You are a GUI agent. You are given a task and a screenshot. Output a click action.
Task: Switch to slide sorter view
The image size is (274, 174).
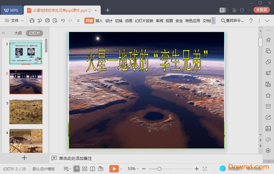click(x=85, y=169)
